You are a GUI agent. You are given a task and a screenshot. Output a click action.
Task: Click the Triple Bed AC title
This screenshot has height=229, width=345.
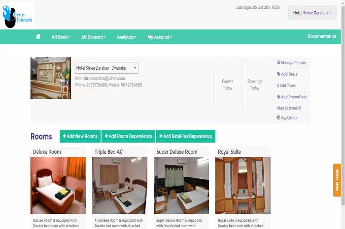109,152
